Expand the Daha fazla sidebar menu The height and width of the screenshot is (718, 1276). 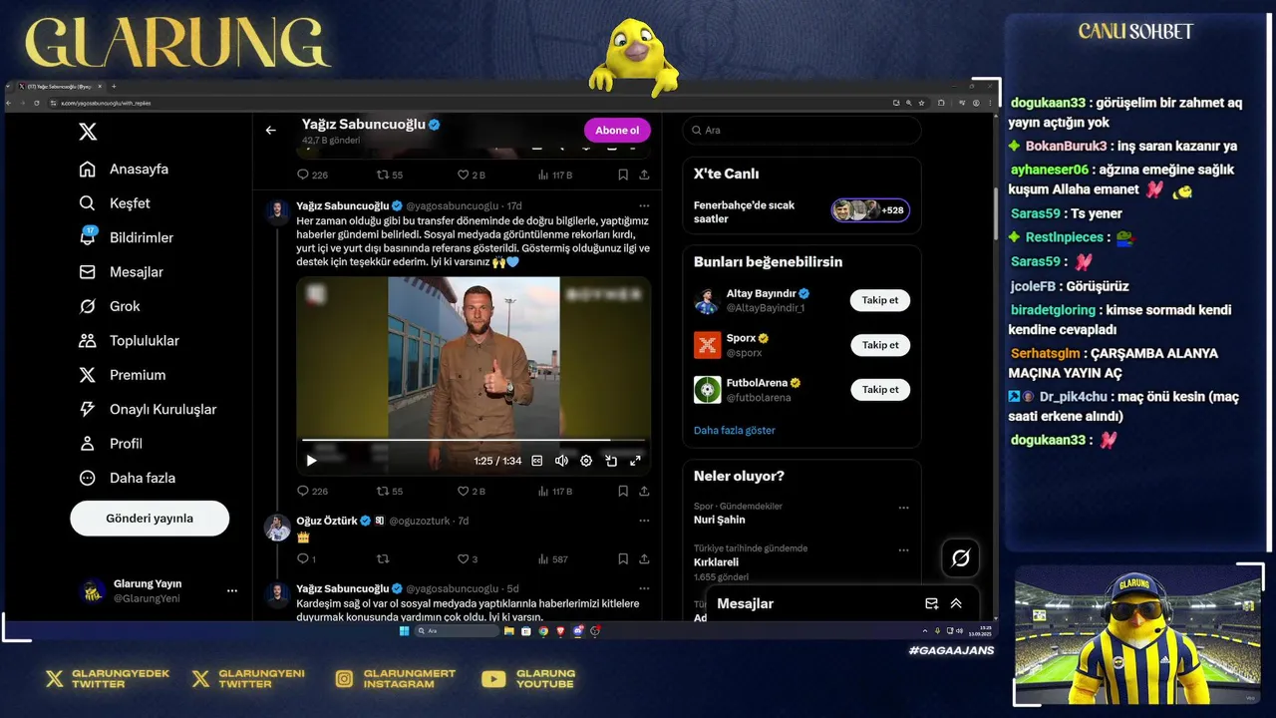(x=127, y=478)
